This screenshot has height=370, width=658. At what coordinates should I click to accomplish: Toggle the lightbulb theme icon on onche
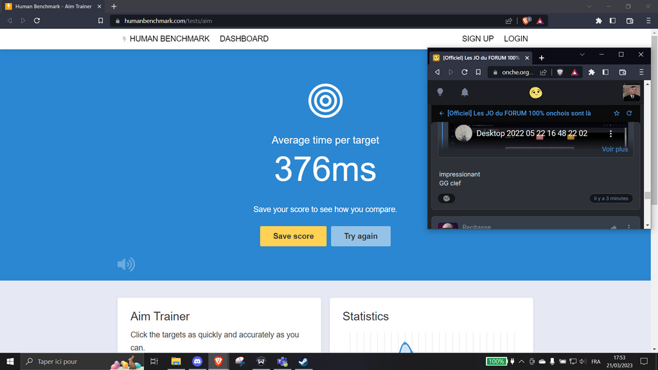(x=440, y=92)
